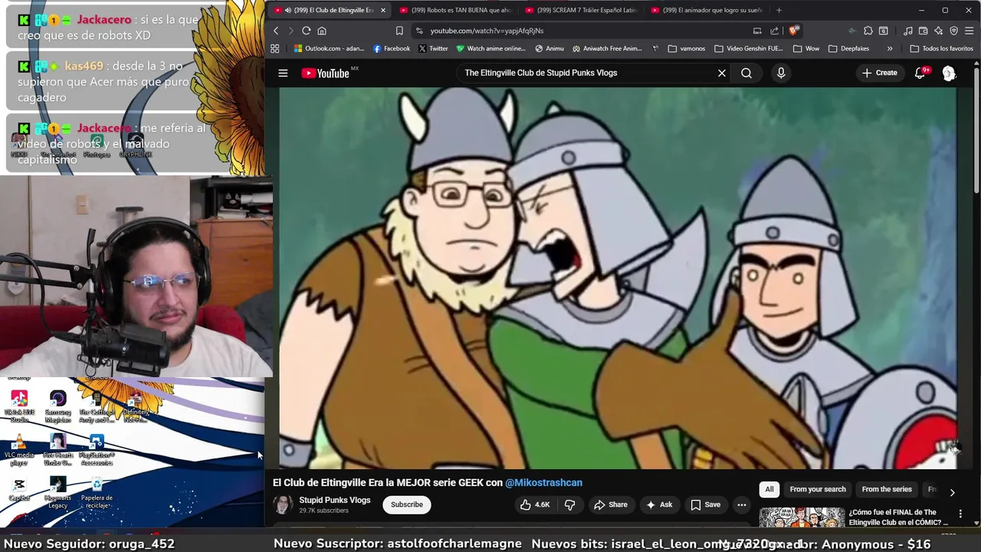Viewport: 981px width, 552px height.
Task: Open the Brave VPN shield icon
Action: pos(954,31)
